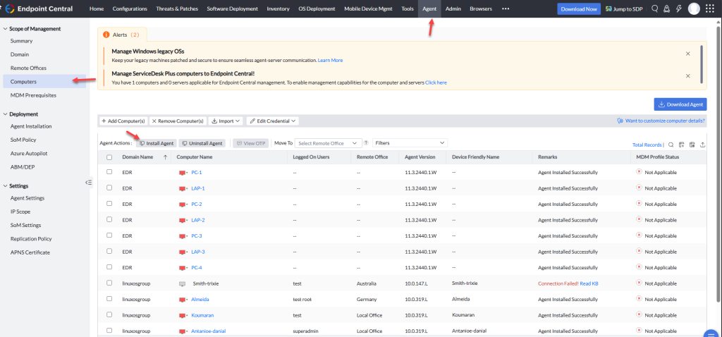Export the computers table
This screenshot has width=722, height=337.
tap(703, 145)
